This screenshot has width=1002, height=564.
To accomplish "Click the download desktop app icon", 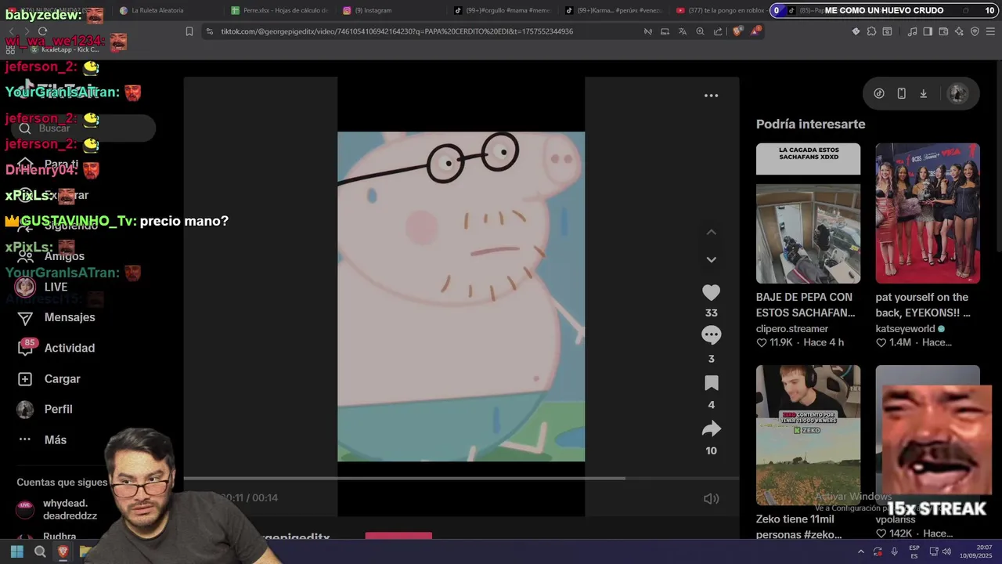I will tap(923, 93).
